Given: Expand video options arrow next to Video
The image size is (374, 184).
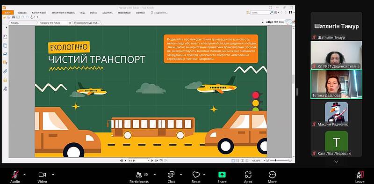Looking at the screenshot, I should [x=53, y=175].
